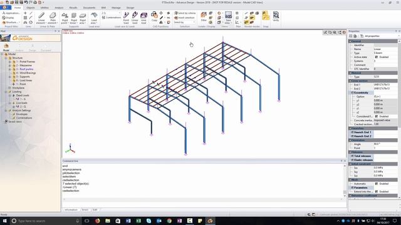
Task: Select the Linear element tool
Action: 41,18
